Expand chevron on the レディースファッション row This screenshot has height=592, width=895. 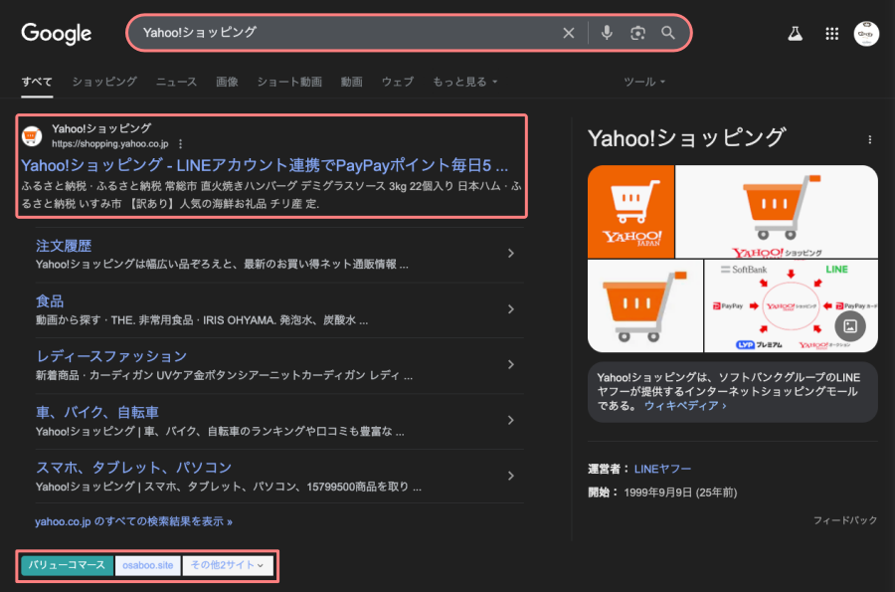coord(511,364)
